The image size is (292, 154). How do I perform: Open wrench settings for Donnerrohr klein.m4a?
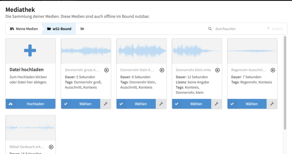pos(216,104)
